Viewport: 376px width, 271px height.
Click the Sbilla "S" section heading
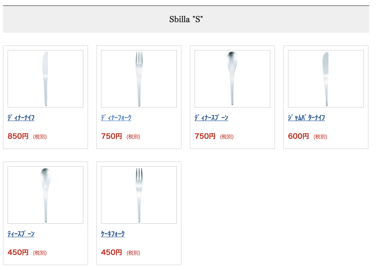pyautogui.click(x=186, y=19)
